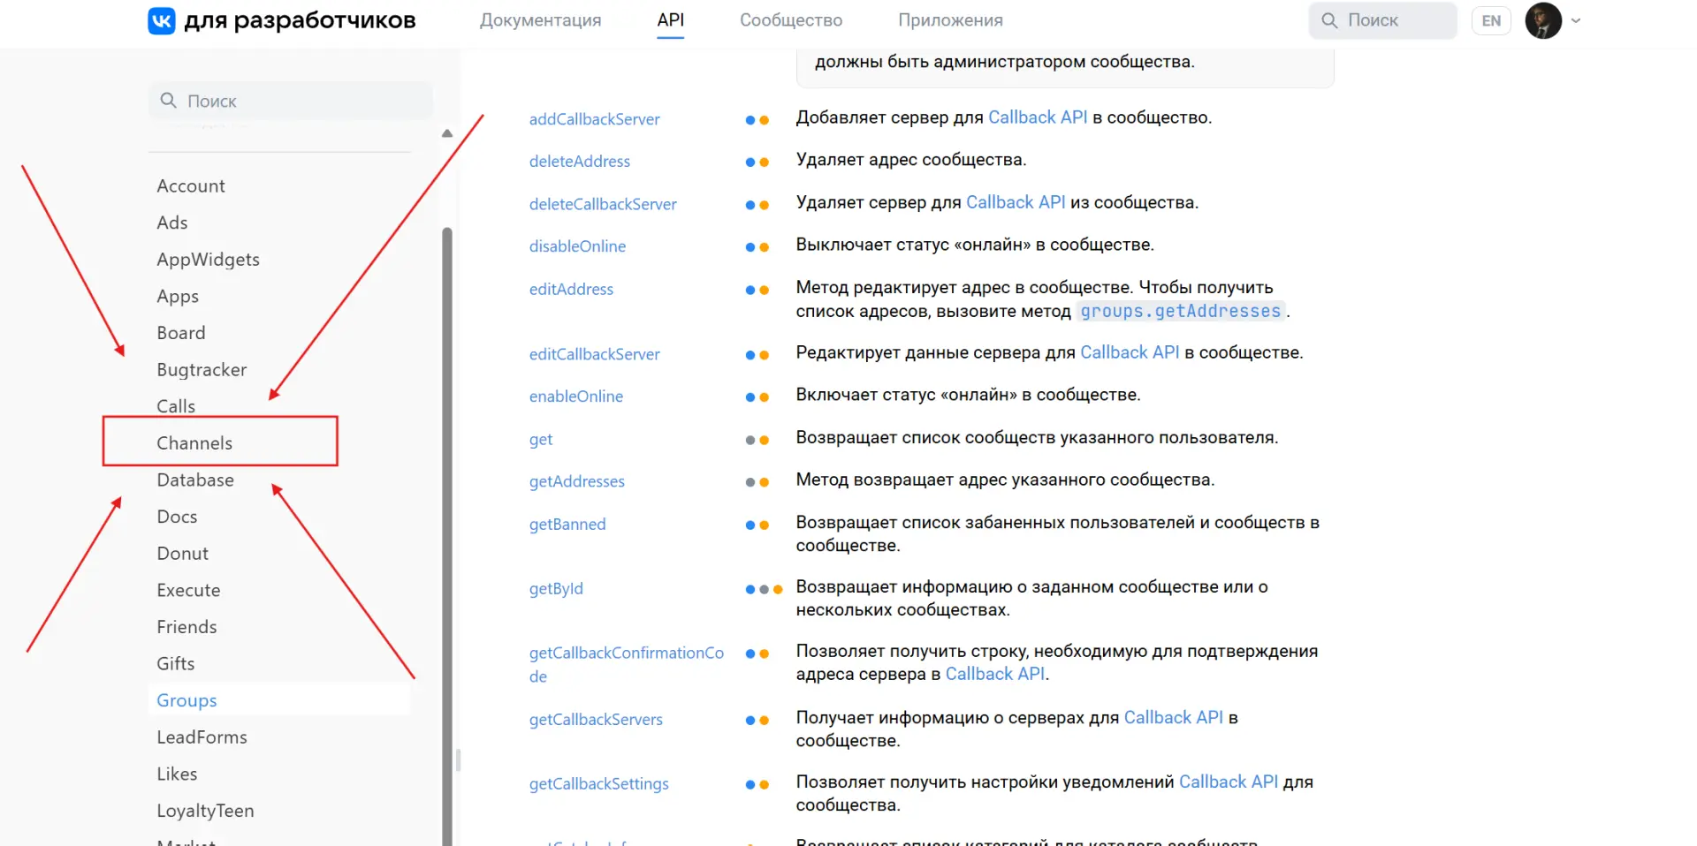1697x846 pixels.
Task: Select AppWidgets in the sidebar
Action: pyautogui.click(x=208, y=260)
